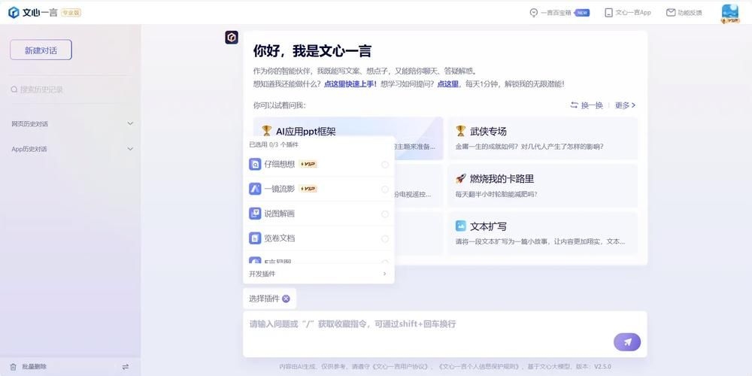
Task: Open user avatar with VIP badge
Action: pyautogui.click(x=730, y=14)
